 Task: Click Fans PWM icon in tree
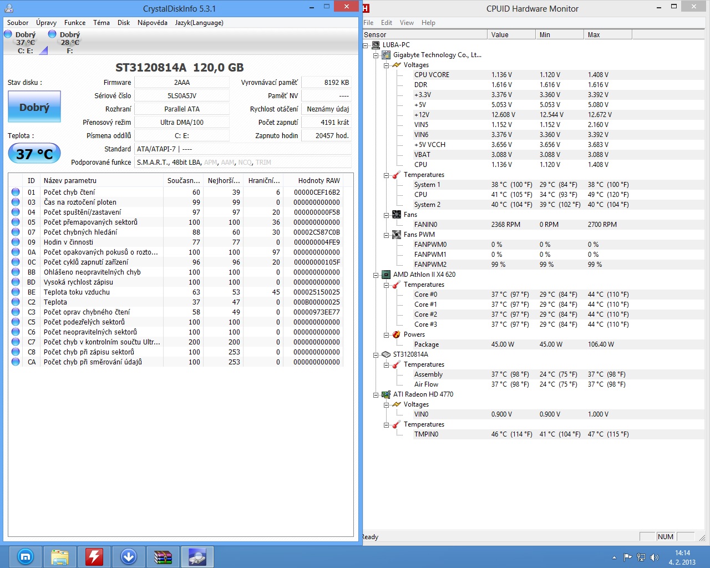pyautogui.click(x=397, y=235)
